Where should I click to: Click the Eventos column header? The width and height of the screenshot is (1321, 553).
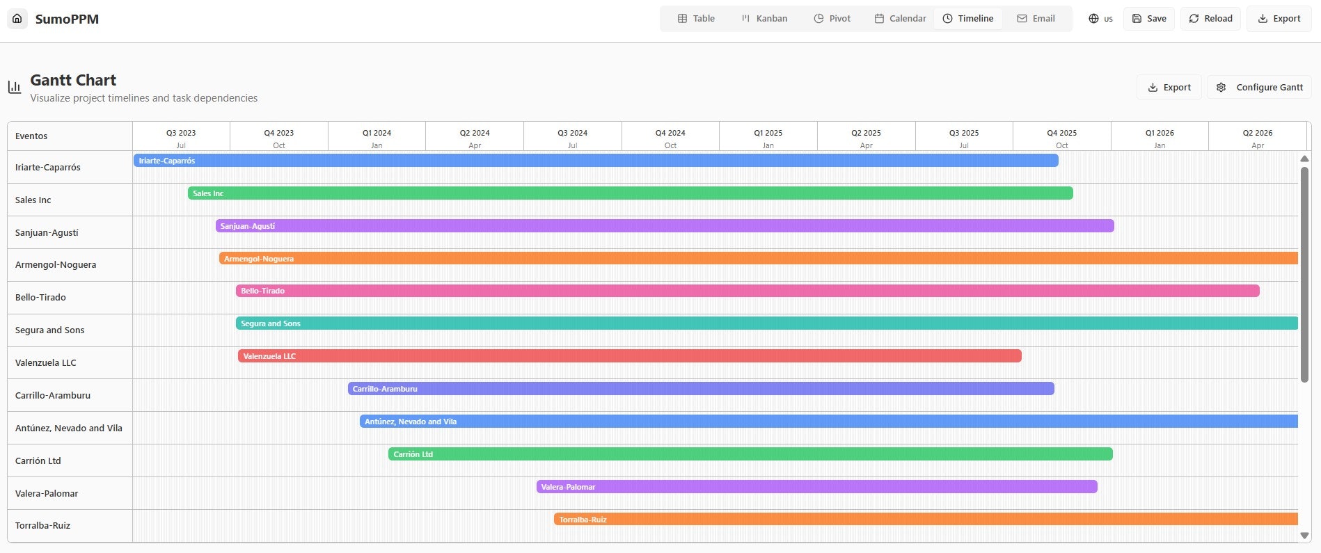click(x=31, y=136)
